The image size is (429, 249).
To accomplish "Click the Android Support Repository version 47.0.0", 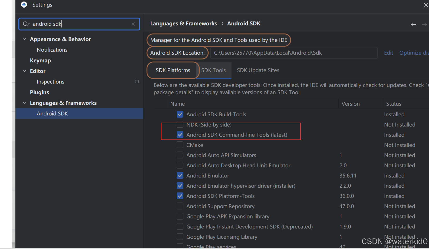I will [347, 206].
